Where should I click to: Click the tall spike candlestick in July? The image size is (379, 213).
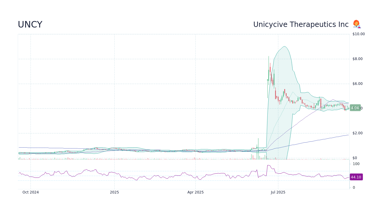coord(269,74)
